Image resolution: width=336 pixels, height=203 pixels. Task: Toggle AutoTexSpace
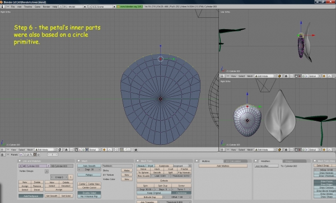click(31, 196)
